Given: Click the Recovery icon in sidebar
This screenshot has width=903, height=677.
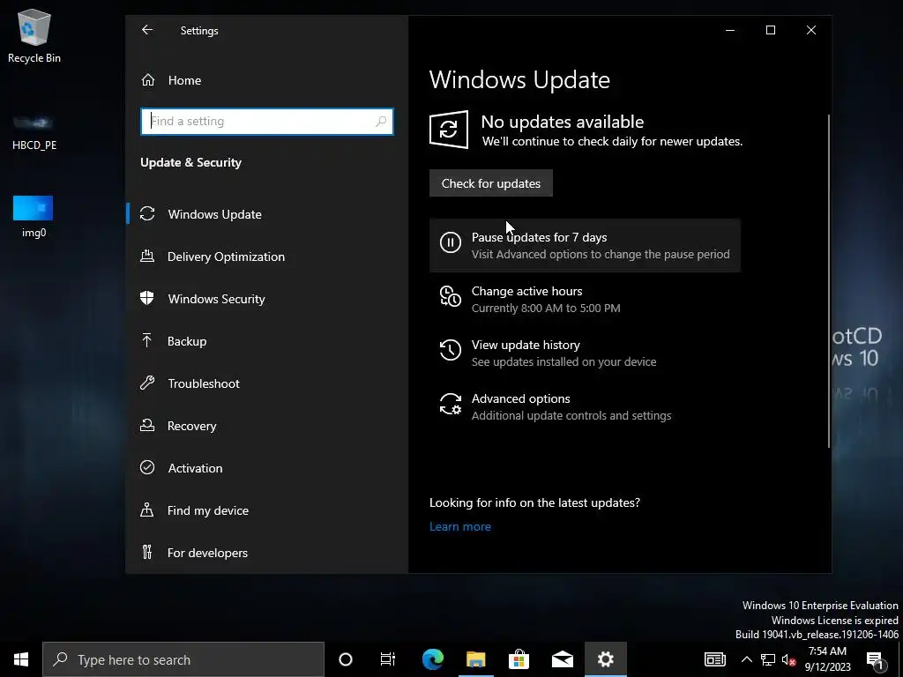Looking at the screenshot, I should click(x=147, y=426).
